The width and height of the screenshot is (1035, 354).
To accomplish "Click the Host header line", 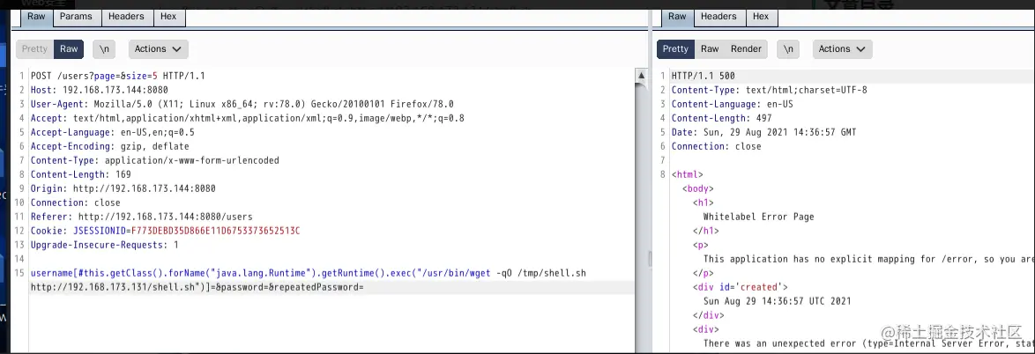I will point(99,90).
